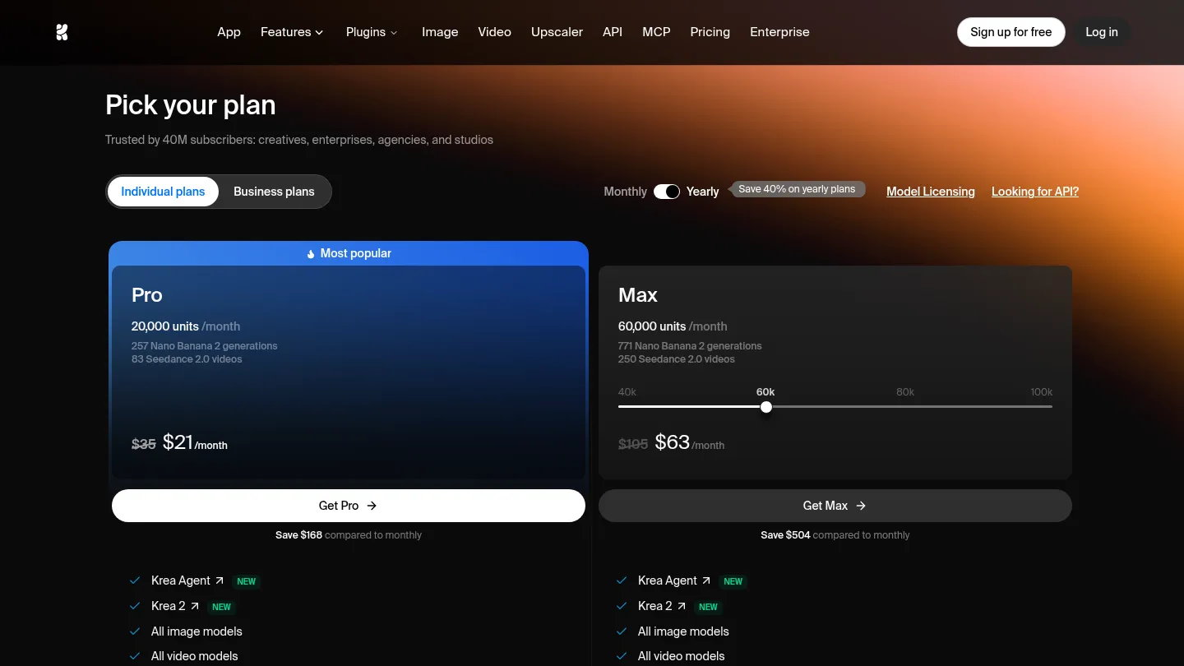Click checkmark beside Pro All image models
Viewport: 1184px width, 666px height.
[135, 631]
